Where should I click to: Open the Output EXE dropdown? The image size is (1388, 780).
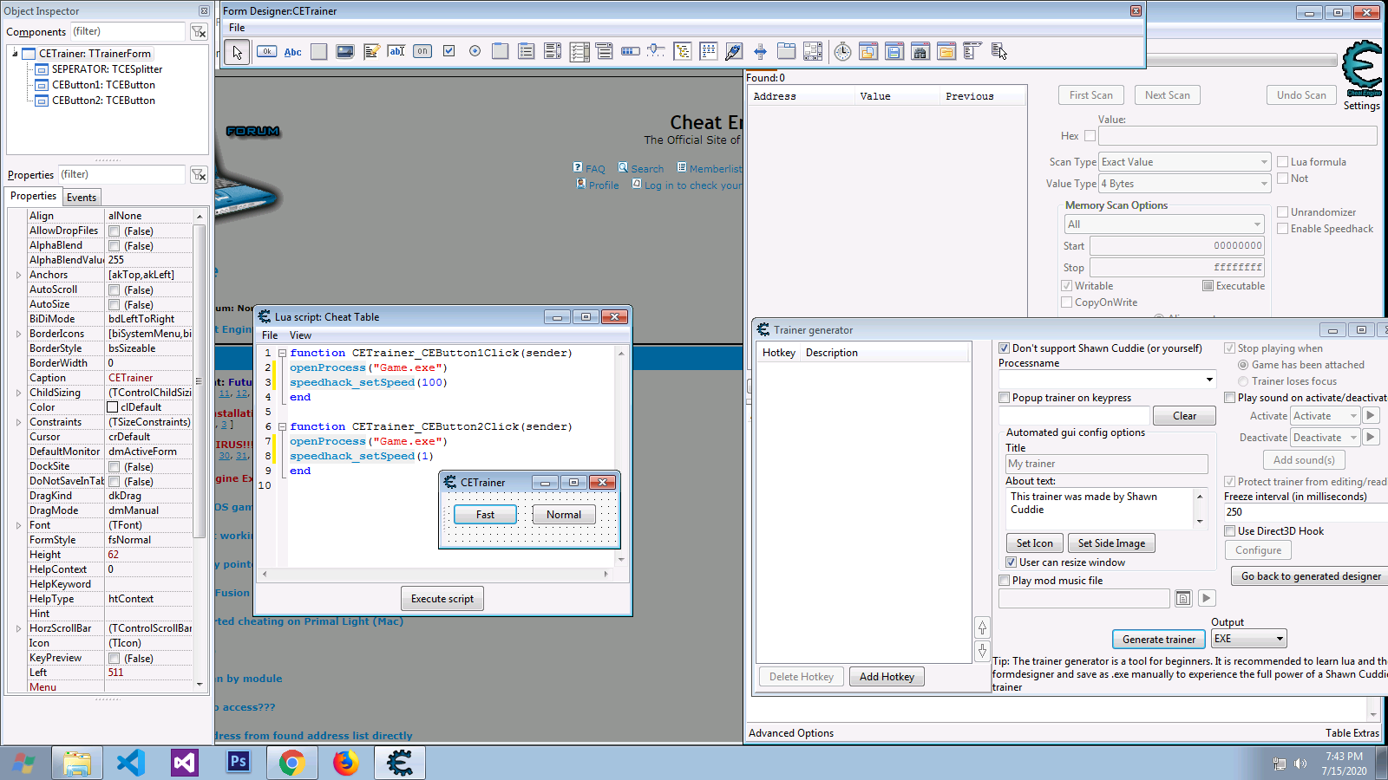click(1248, 639)
